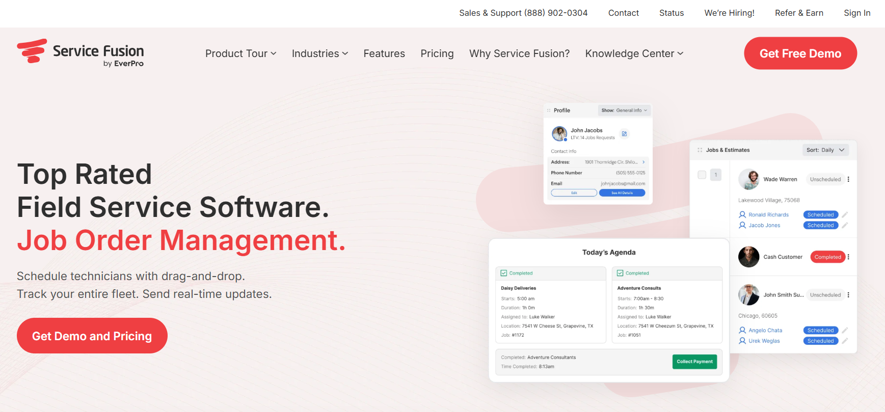Click the Get Free Demo button
The width and height of the screenshot is (885, 412).
tap(800, 53)
